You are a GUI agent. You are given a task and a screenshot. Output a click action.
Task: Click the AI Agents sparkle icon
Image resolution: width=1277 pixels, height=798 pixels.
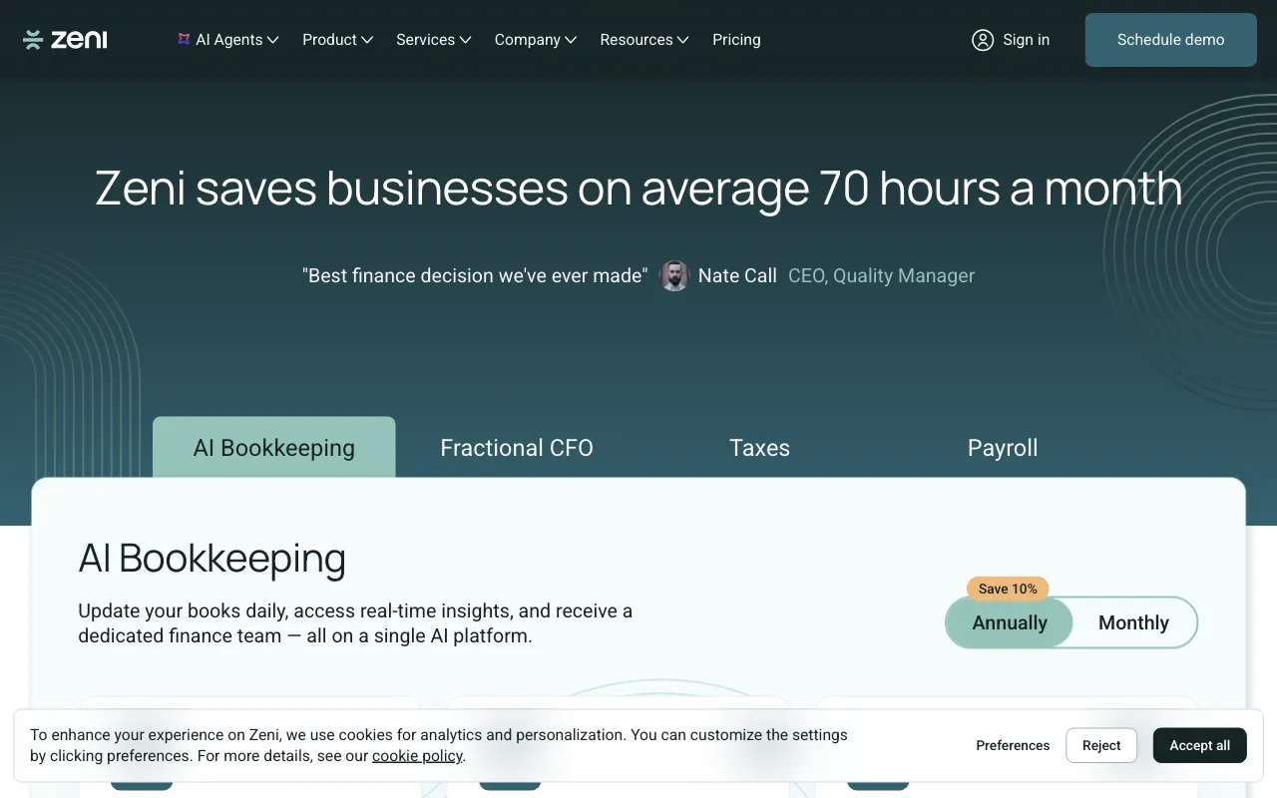point(184,39)
